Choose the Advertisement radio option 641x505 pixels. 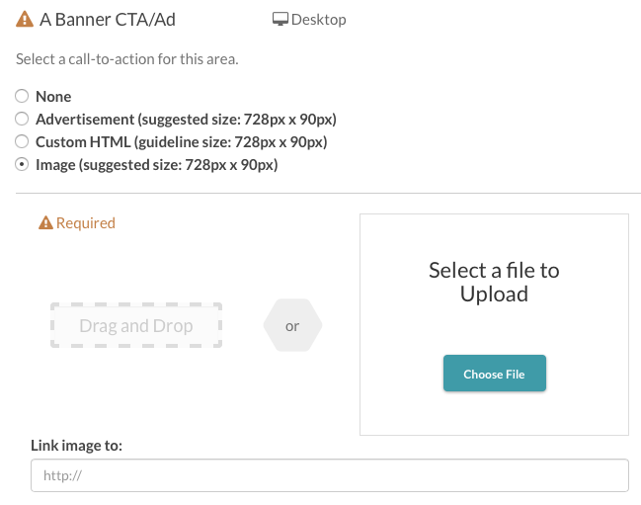tap(22, 119)
